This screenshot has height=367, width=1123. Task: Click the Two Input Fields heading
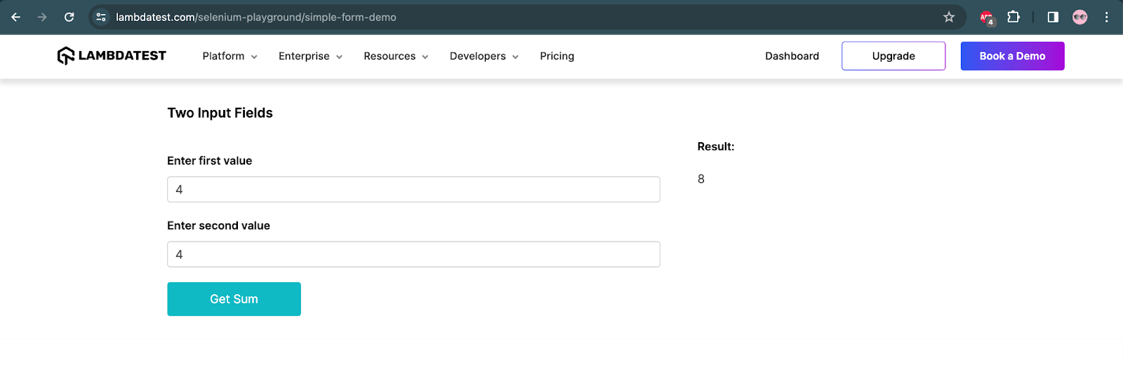220,113
